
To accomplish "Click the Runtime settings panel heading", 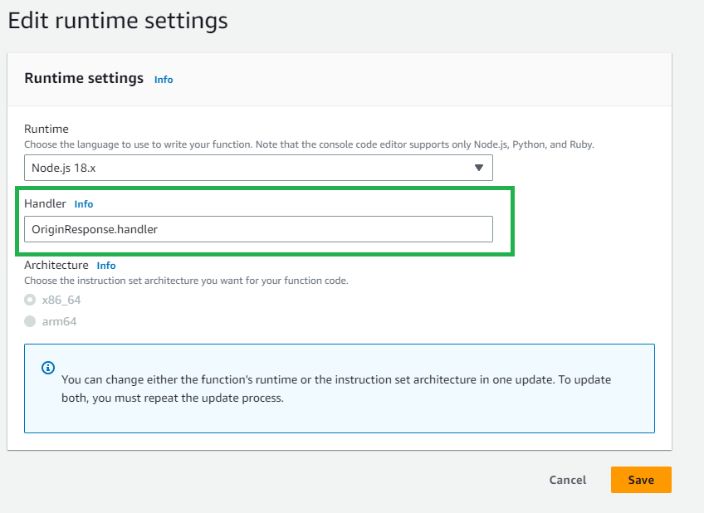I will 84,79.
